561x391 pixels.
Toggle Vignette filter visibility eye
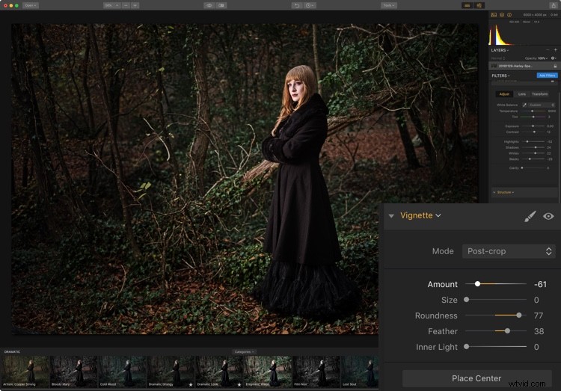pyautogui.click(x=548, y=216)
